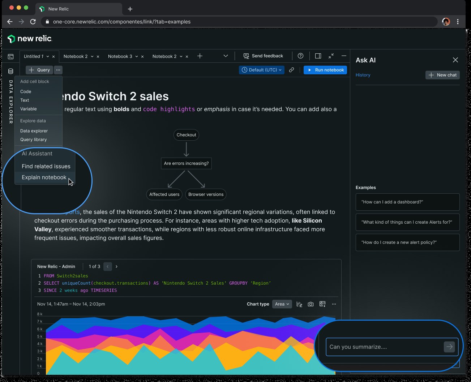Open the Ask AI History link

[x=363, y=75]
